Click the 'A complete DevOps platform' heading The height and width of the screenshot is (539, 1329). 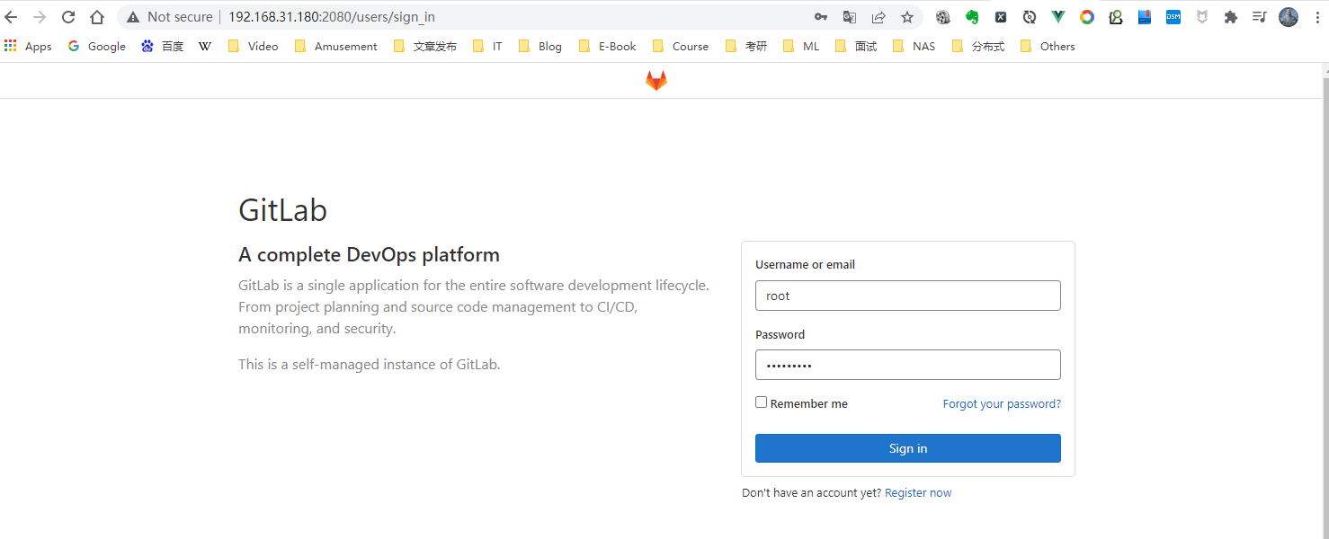pyautogui.click(x=369, y=255)
